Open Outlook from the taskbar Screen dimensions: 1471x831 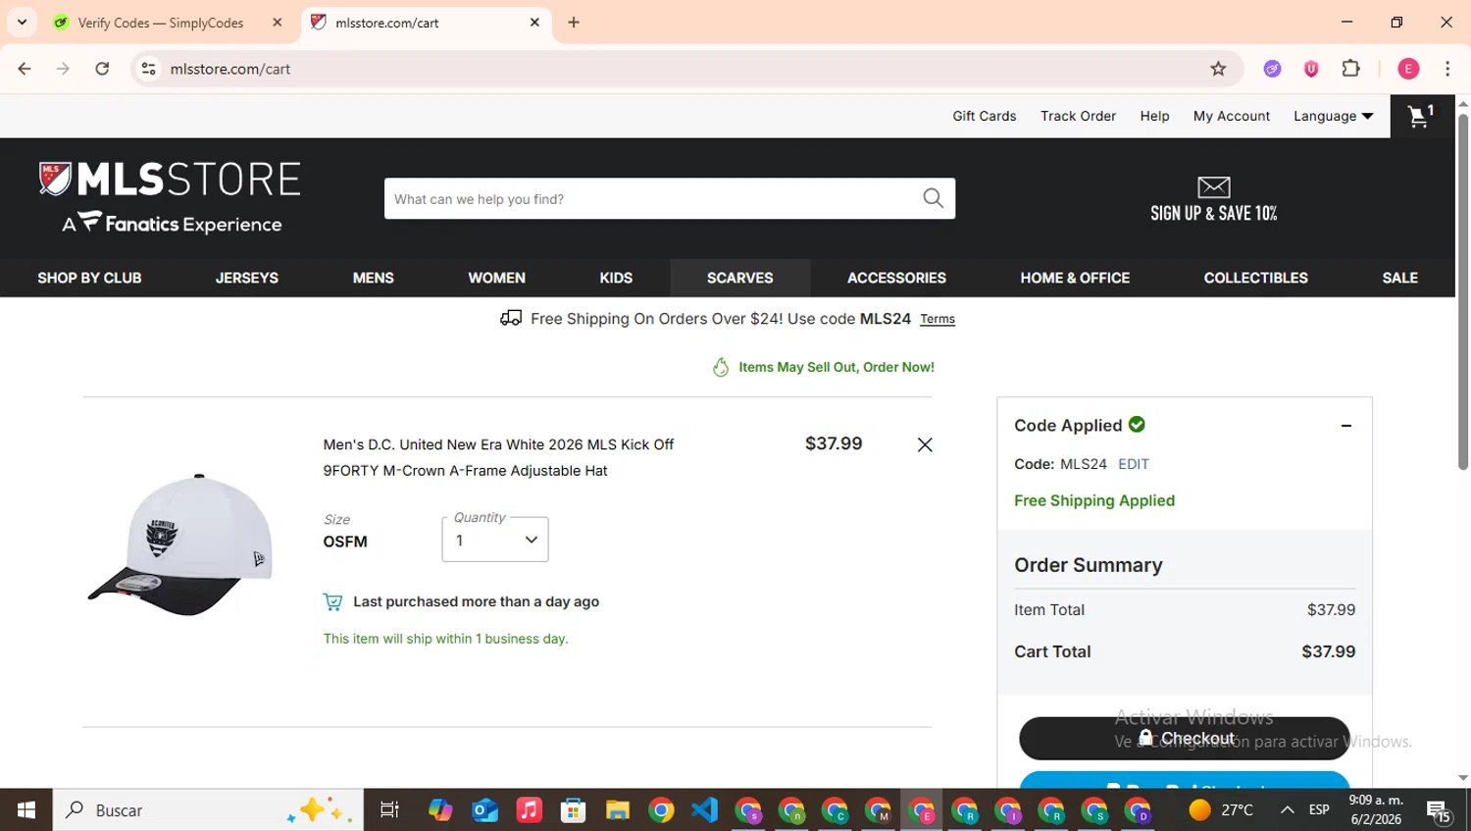(x=484, y=810)
